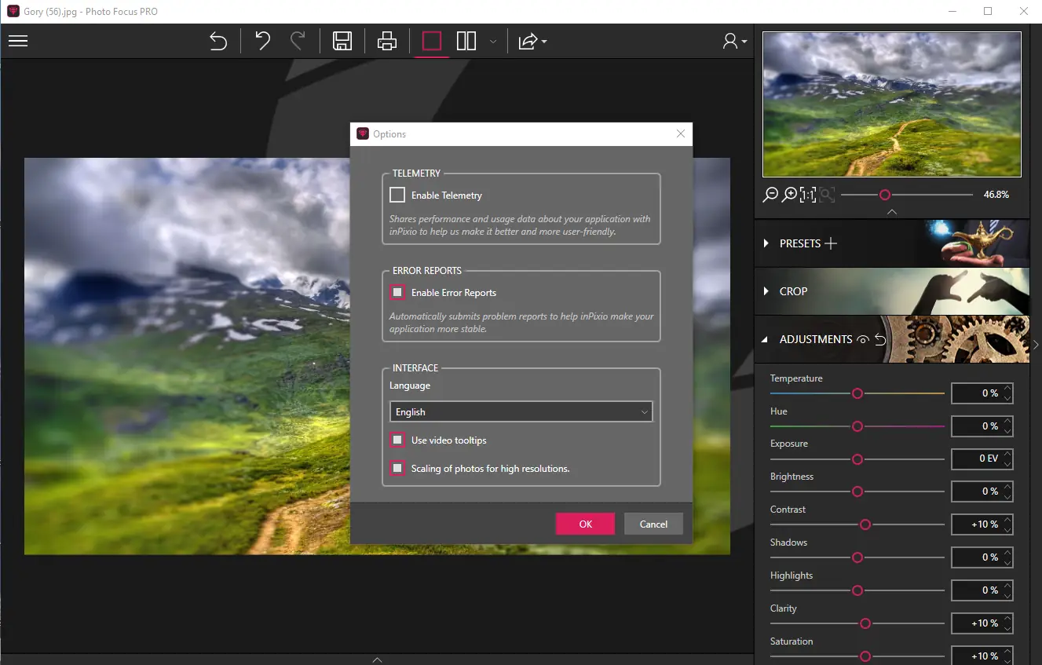1042x665 pixels.
Task: Open the hamburger main menu
Action: (x=18, y=41)
